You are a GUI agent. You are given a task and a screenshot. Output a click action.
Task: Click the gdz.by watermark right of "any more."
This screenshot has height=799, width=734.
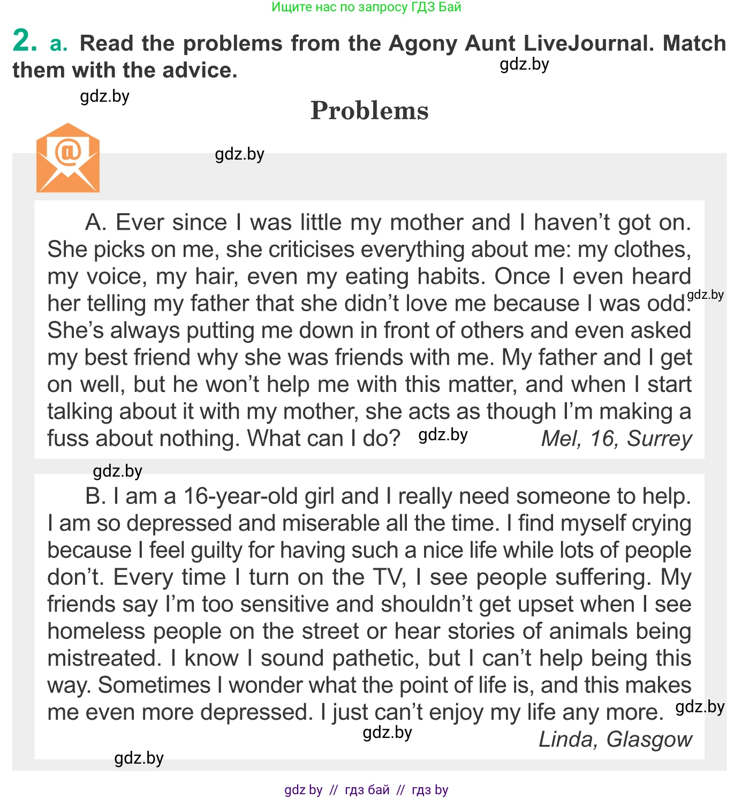(700, 707)
